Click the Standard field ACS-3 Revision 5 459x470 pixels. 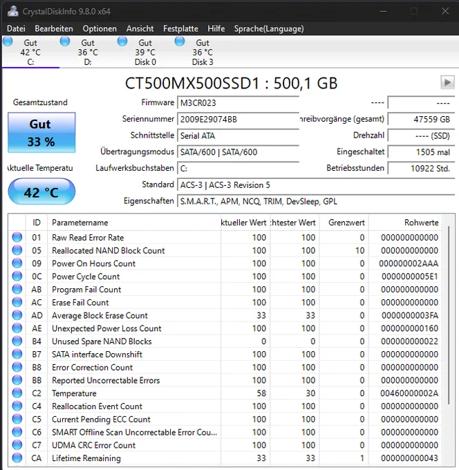click(x=316, y=185)
